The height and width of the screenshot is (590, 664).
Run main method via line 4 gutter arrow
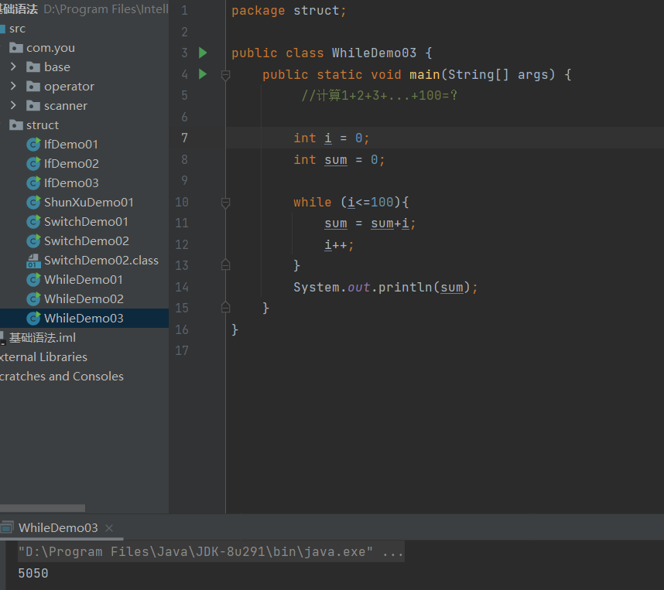(x=203, y=74)
